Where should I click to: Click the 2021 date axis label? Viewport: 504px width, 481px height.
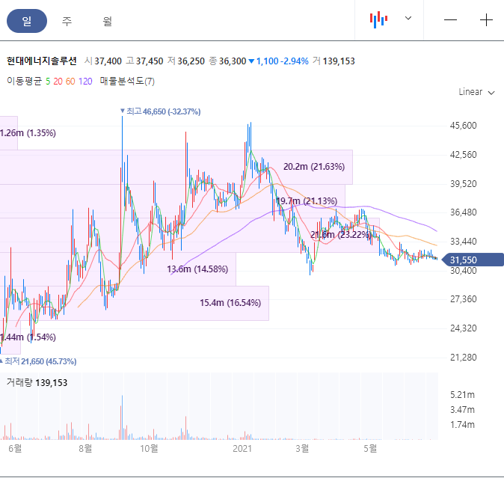pyautogui.click(x=242, y=448)
